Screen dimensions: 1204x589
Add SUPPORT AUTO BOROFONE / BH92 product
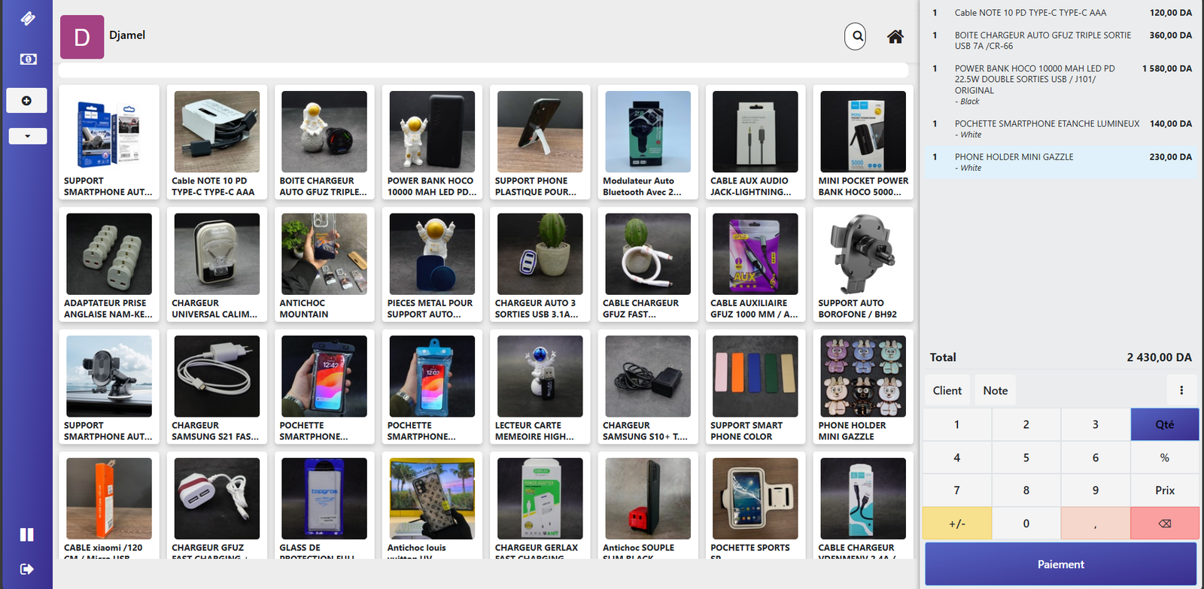862,265
